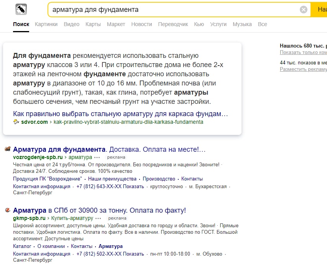Open the арматура breadcrumb after vozrogdenje-spb.ru
Screen dimensions: 327x274
[80, 157]
